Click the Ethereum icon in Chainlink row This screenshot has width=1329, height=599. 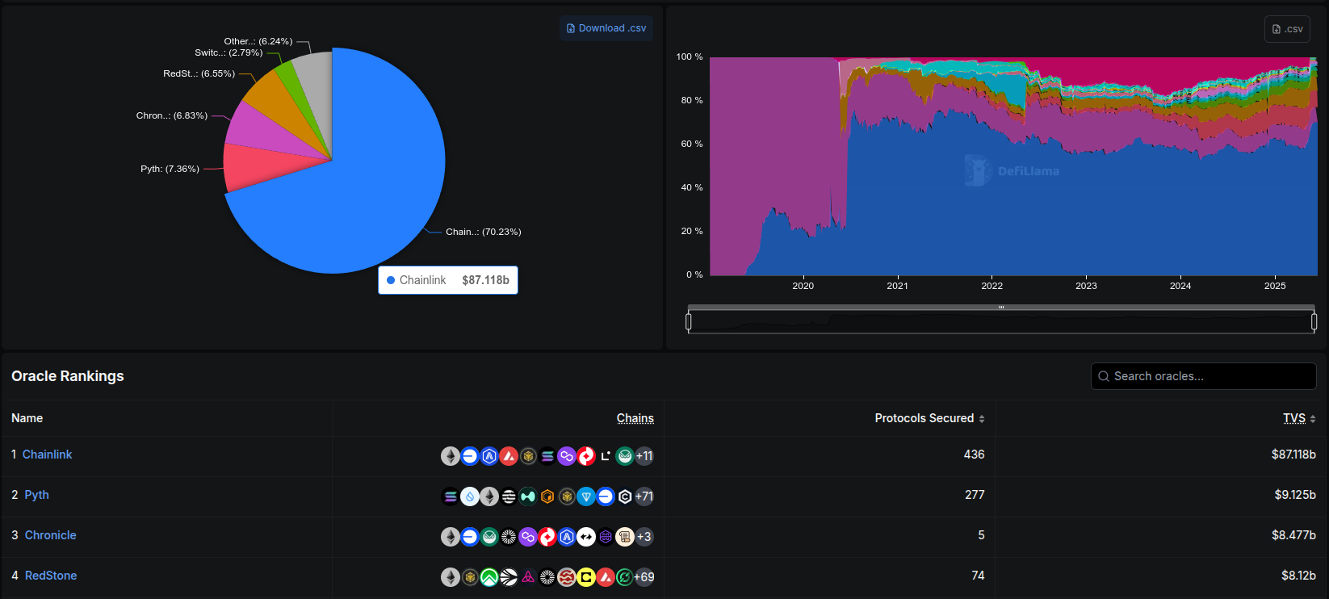coord(451,456)
